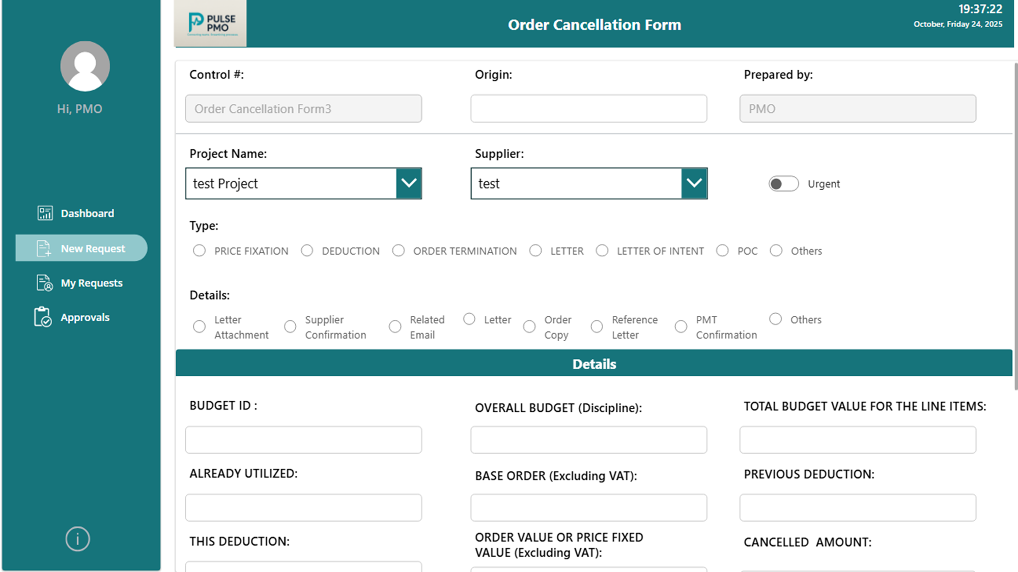Go to Approvals menu item

coord(85,317)
